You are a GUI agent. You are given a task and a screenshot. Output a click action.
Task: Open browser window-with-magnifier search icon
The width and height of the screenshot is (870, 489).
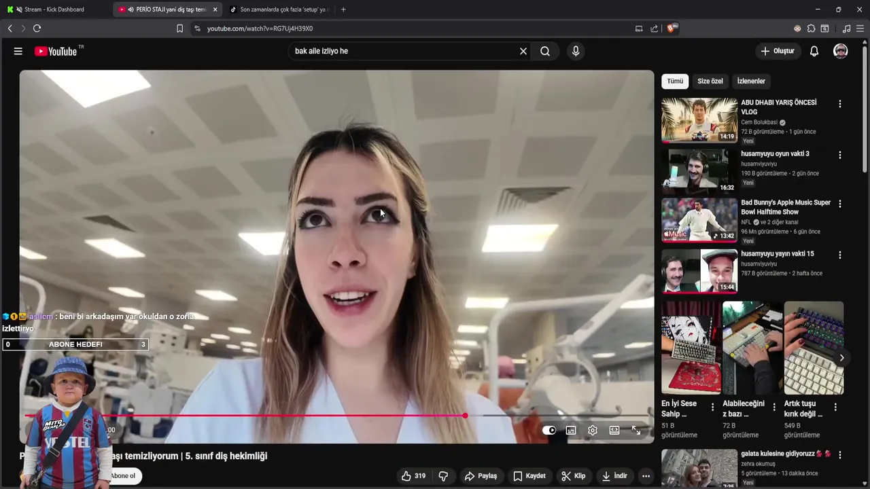(x=824, y=29)
